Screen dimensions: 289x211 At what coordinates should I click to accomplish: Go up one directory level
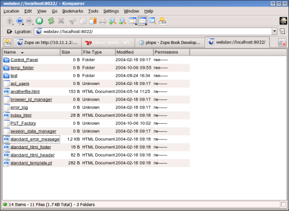(10, 21)
